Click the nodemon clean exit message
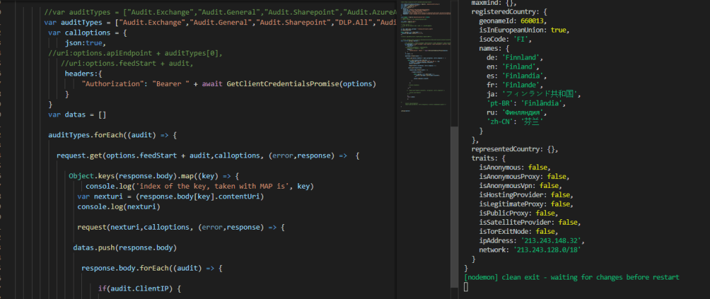Image resolution: width=710 pixels, height=299 pixels. pos(571,277)
